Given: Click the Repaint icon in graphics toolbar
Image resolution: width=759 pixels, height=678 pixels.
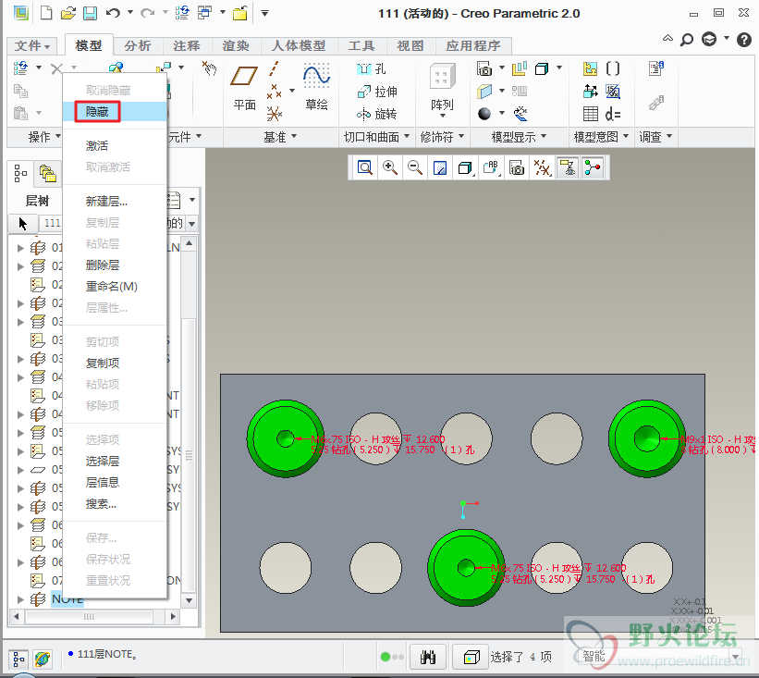Looking at the screenshot, I should tap(440, 167).
